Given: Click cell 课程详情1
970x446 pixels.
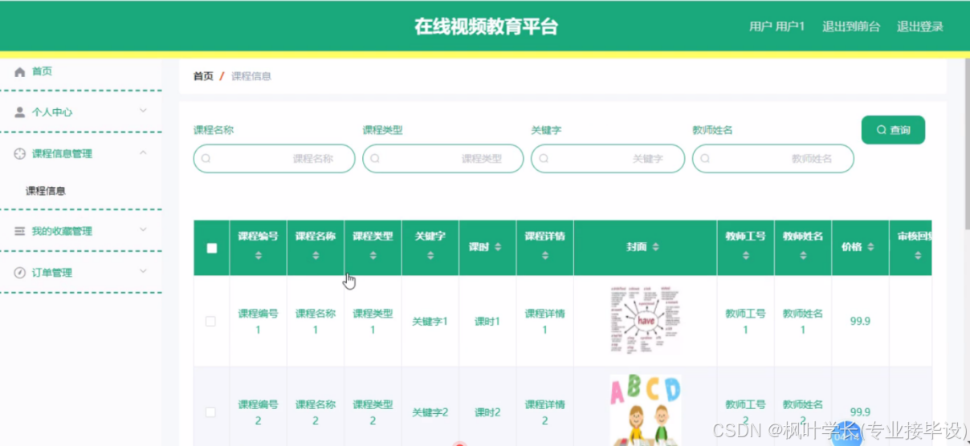Looking at the screenshot, I should pyautogui.click(x=545, y=322).
